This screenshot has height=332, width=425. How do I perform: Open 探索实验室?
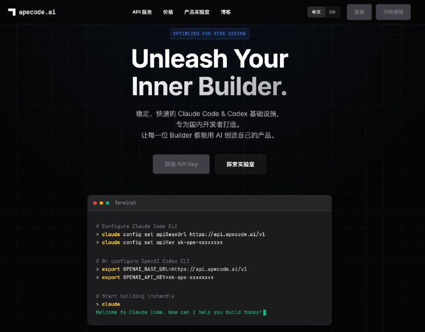[240, 164]
